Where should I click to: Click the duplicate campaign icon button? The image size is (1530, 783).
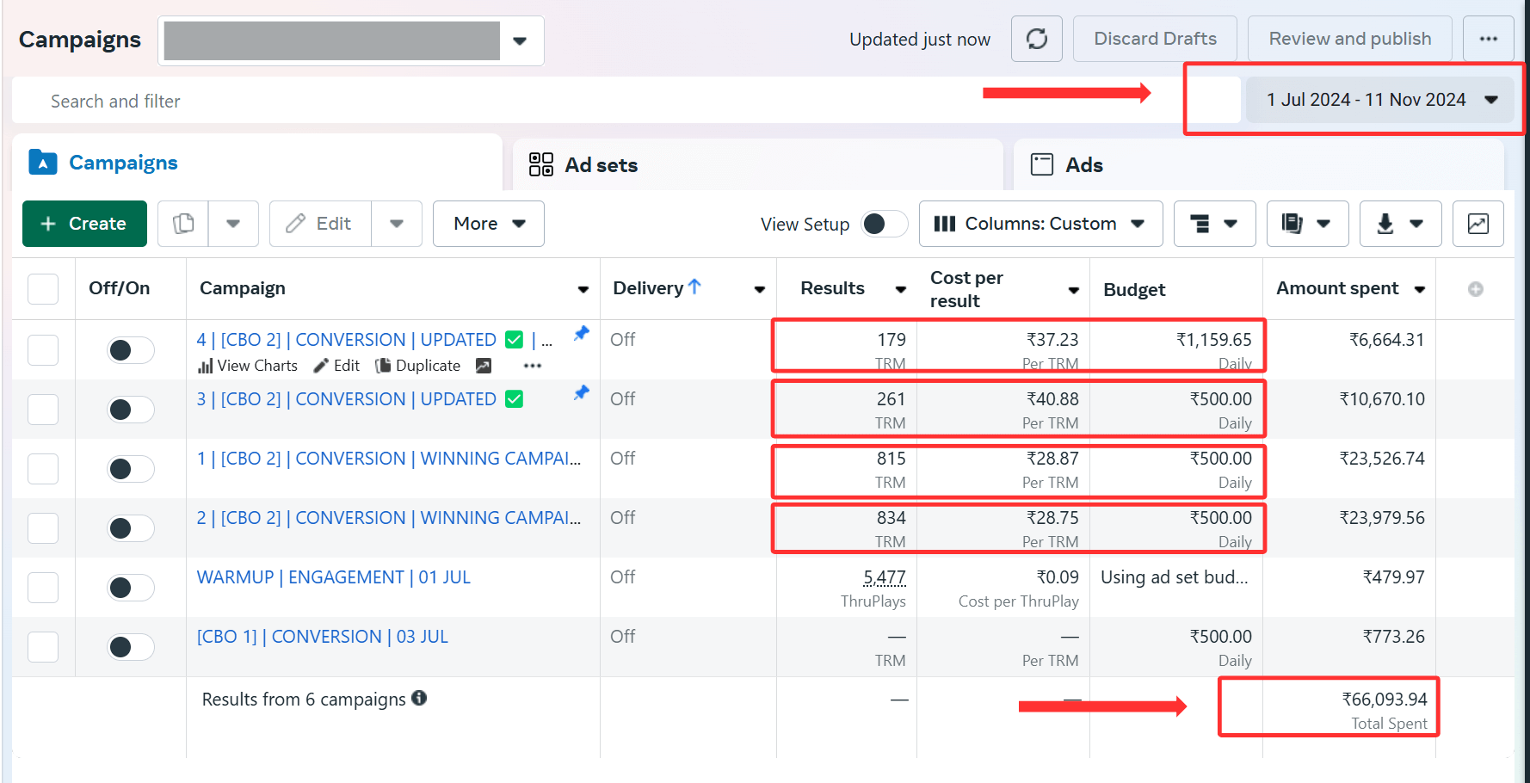pos(183,224)
